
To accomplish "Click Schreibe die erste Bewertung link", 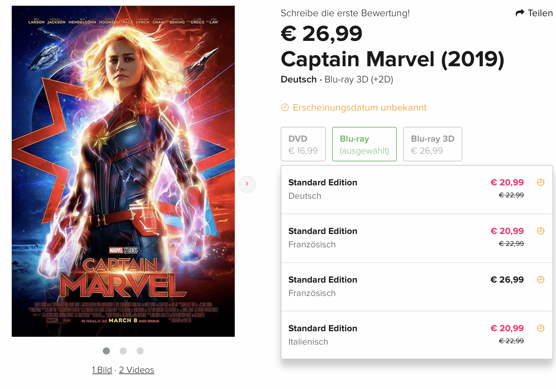I will pyautogui.click(x=345, y=13).
